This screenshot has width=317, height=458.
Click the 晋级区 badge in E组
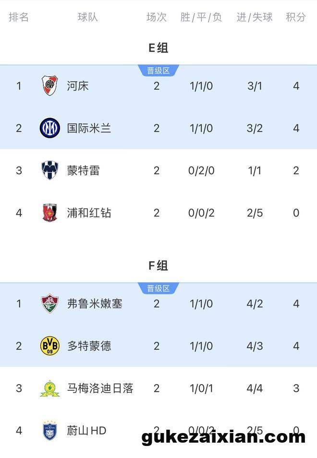[158, 71]
